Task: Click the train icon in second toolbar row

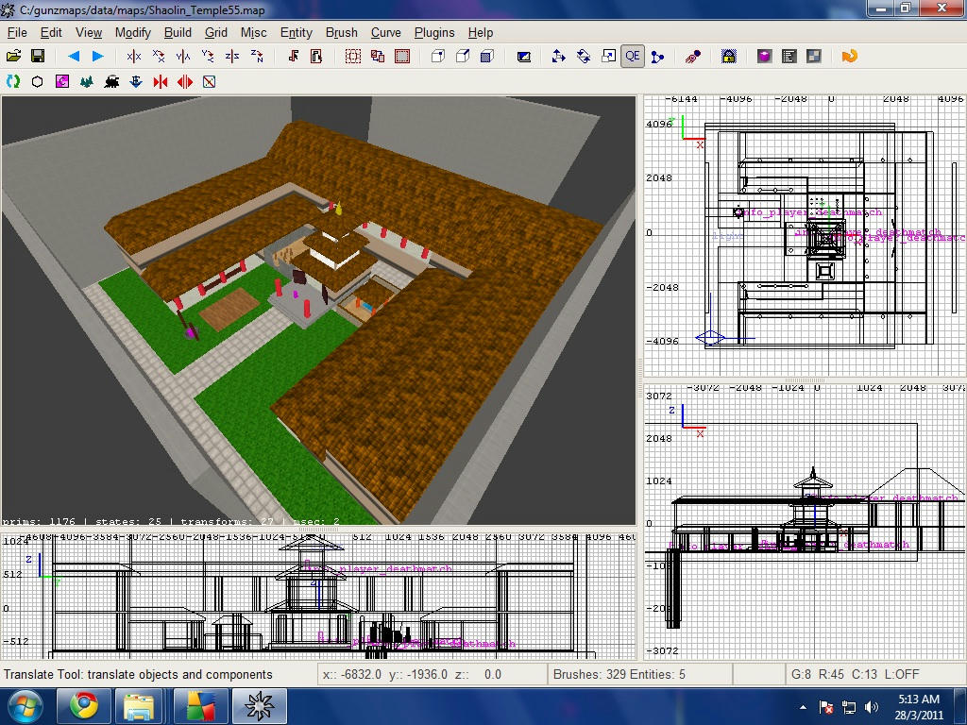Action: (x=111, y=82)
